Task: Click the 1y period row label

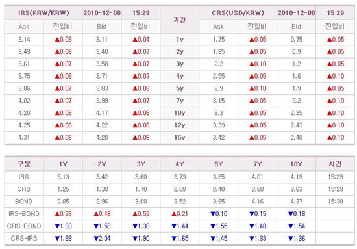Action: [x=180, y=40]
